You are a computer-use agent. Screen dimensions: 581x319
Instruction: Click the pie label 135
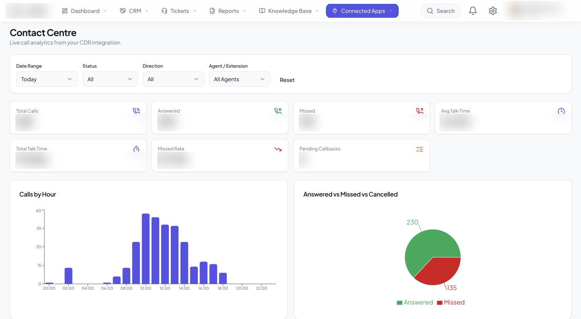(452, 288)
